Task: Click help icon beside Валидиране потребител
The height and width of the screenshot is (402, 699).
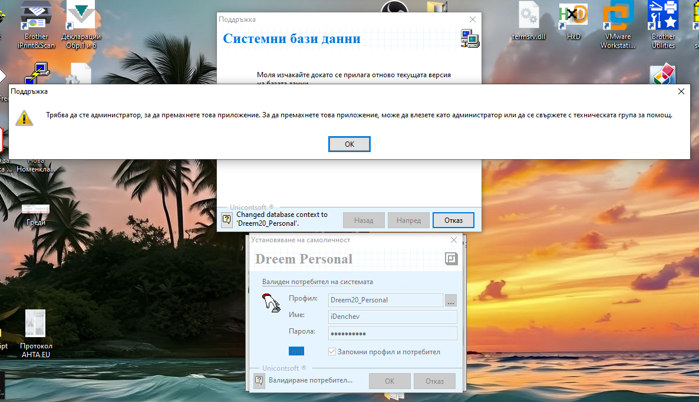Action: 259,380
